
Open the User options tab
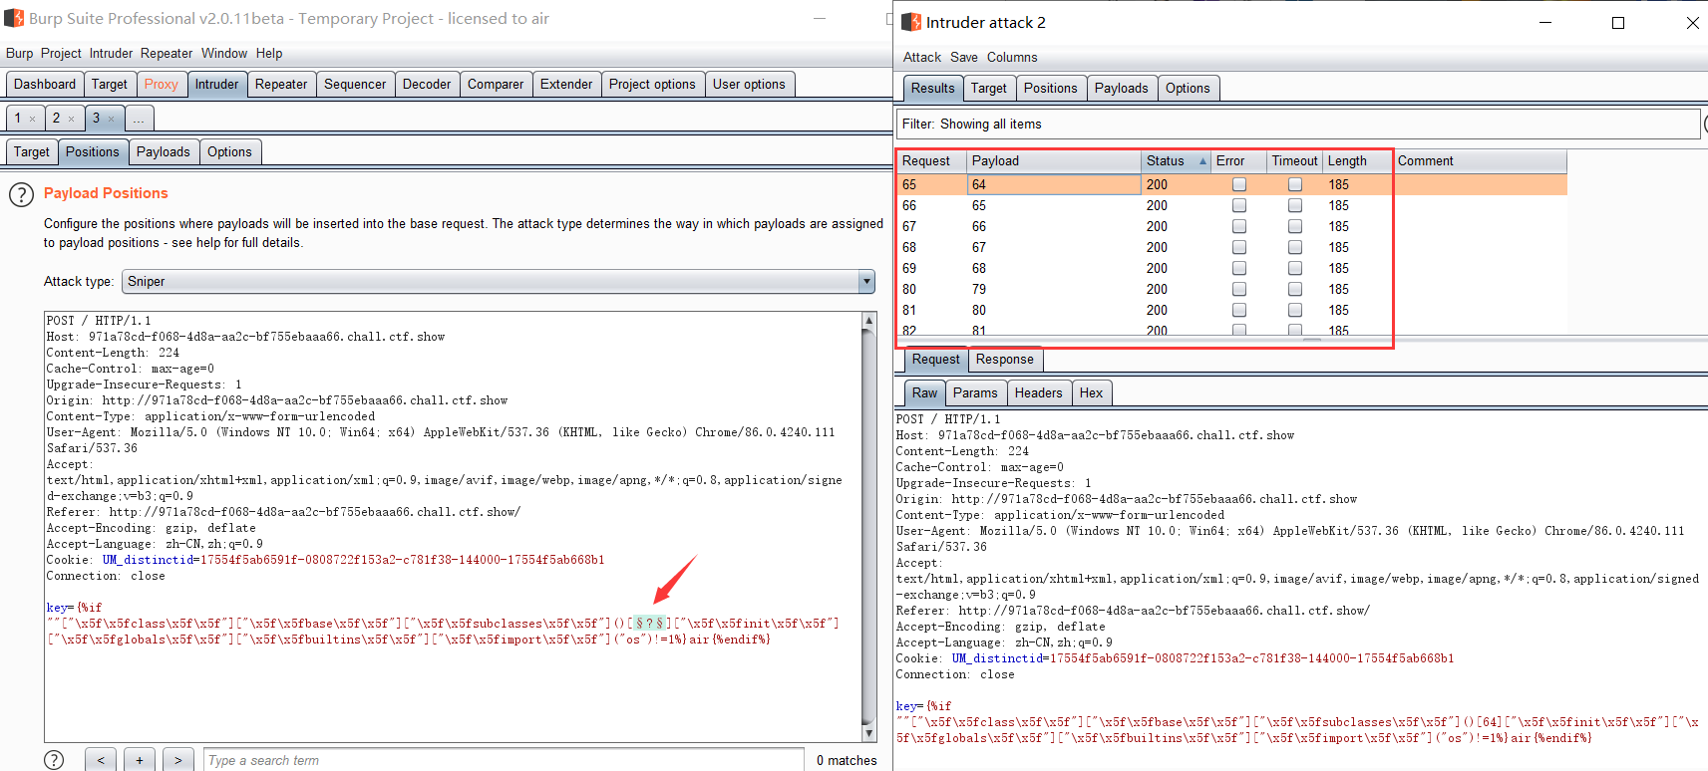click(x=749, y=85)
